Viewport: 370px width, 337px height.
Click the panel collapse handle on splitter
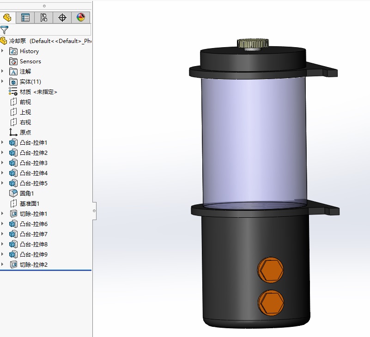[94, 211]
